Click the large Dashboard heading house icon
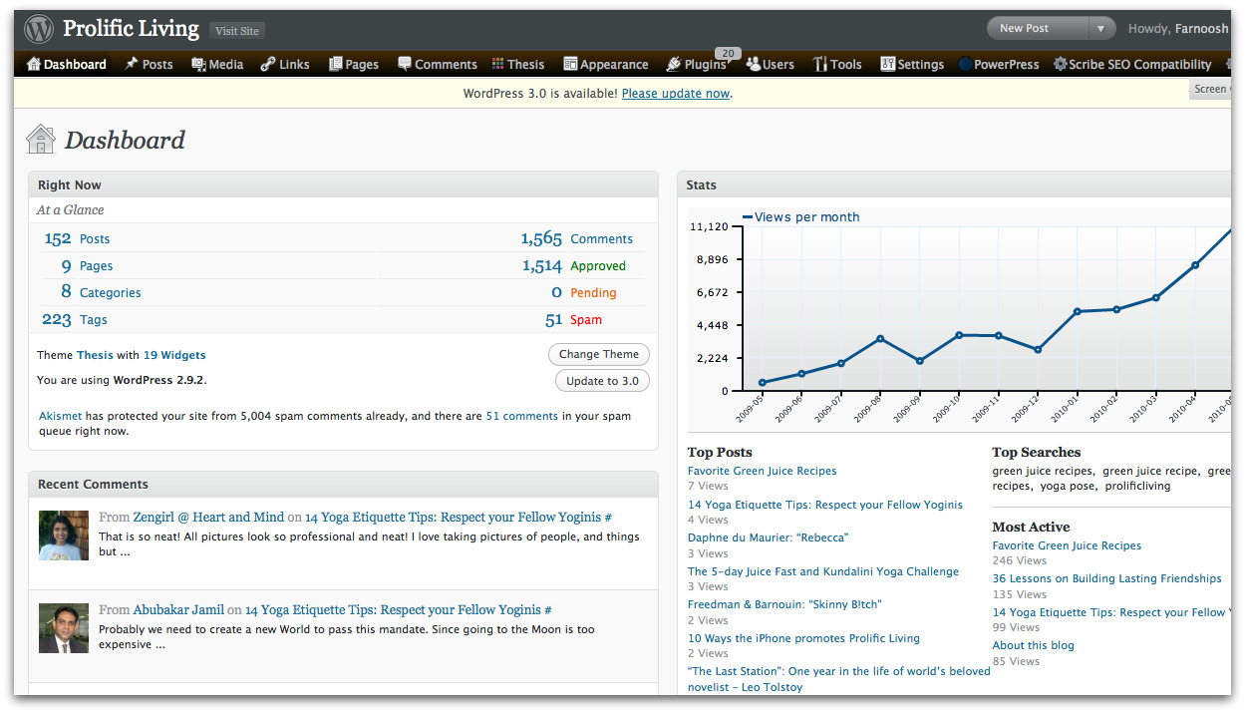The height and width of the screenshot is (713, 1245). [x=41, y=140]
